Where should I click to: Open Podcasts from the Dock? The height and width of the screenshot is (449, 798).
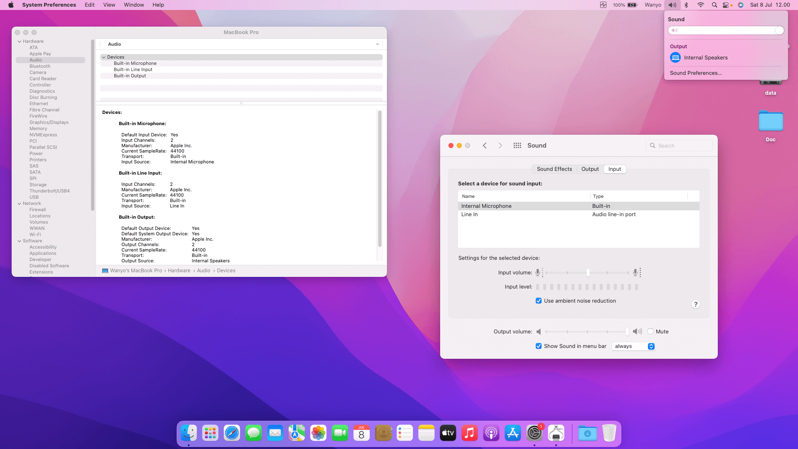[491, 433]
